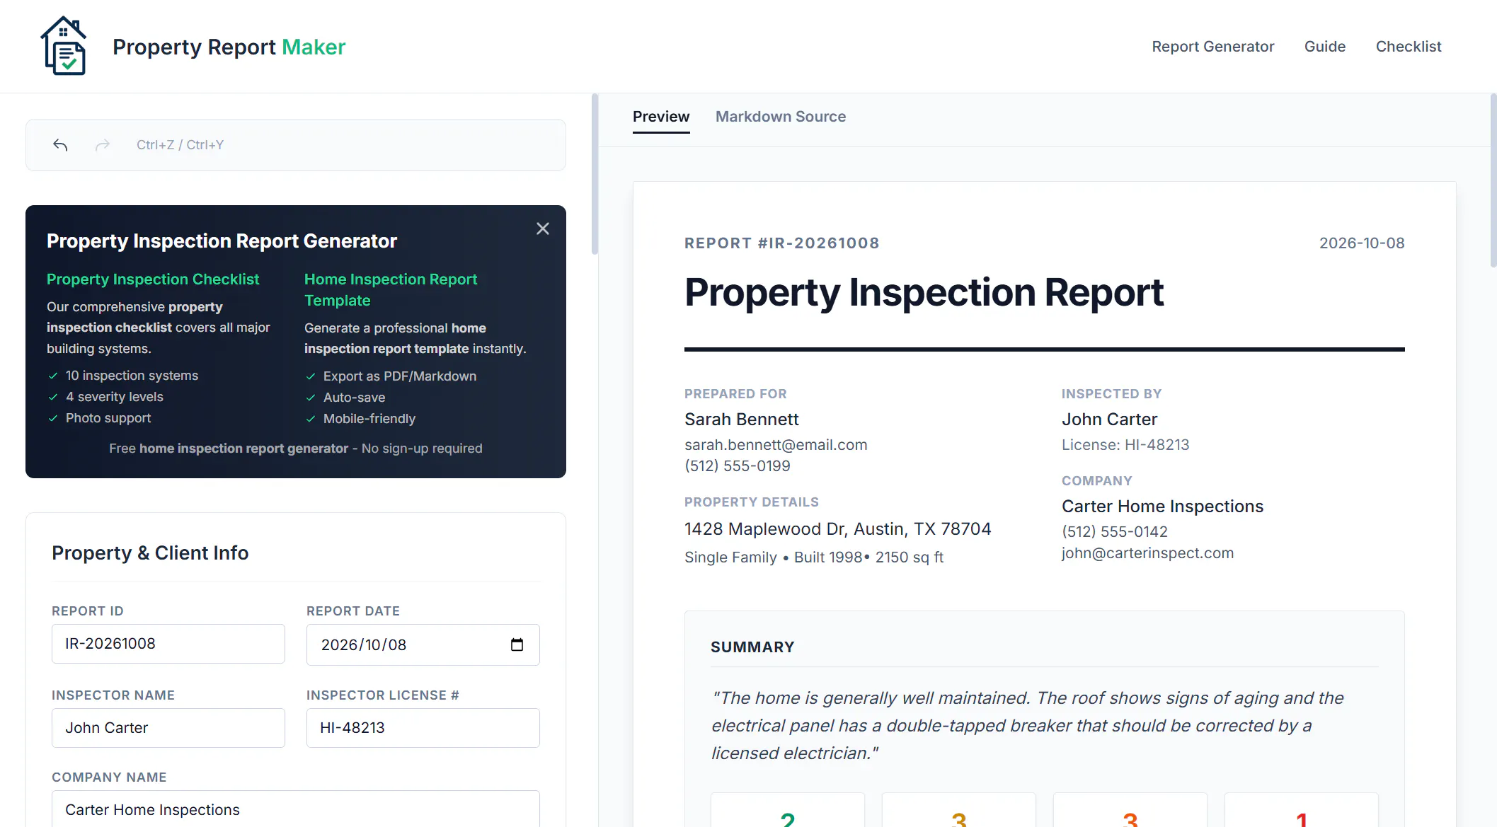Click the 'Ctrl+Z / Ctrl+Y' shortcut hint
This screenshot has height=827, width=1497.
(x=180, y=145)
